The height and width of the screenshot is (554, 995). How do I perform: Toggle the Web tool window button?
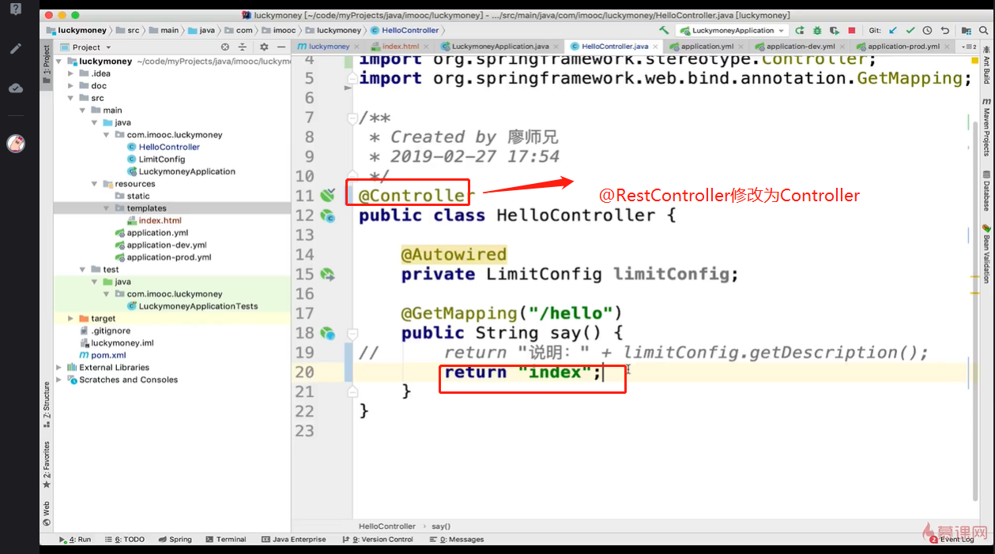[x=47, y=513]
